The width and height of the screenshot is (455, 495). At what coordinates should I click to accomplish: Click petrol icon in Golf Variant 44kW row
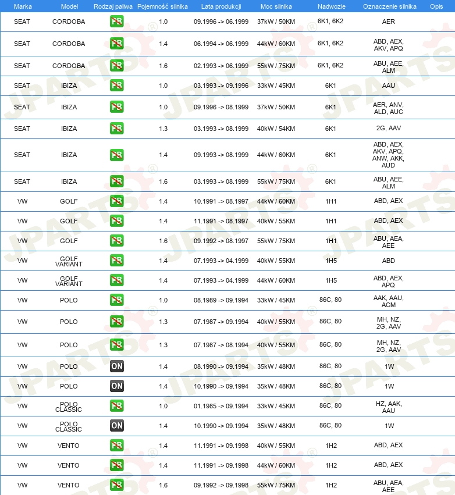(x=116, y=280)
